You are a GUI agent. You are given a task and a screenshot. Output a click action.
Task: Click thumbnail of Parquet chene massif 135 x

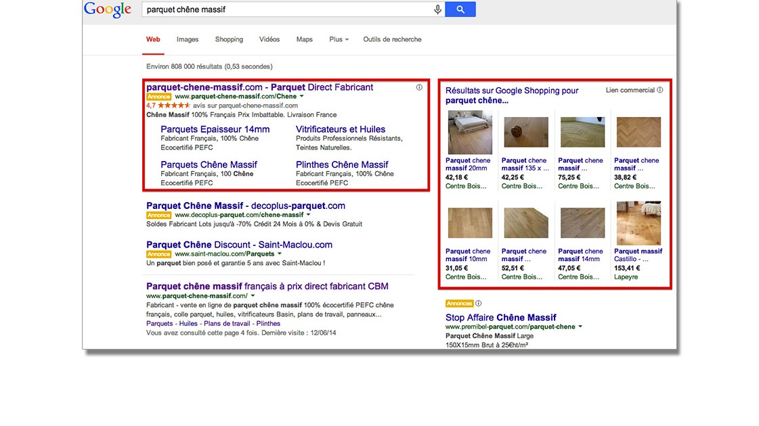[x=525, y=132]
